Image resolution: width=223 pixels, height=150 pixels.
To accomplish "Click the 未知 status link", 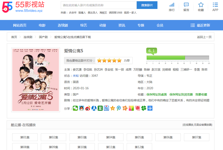I will tap(76, 76).
